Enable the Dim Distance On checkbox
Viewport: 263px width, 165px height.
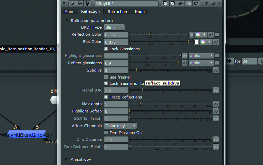[x=106, y=133]
